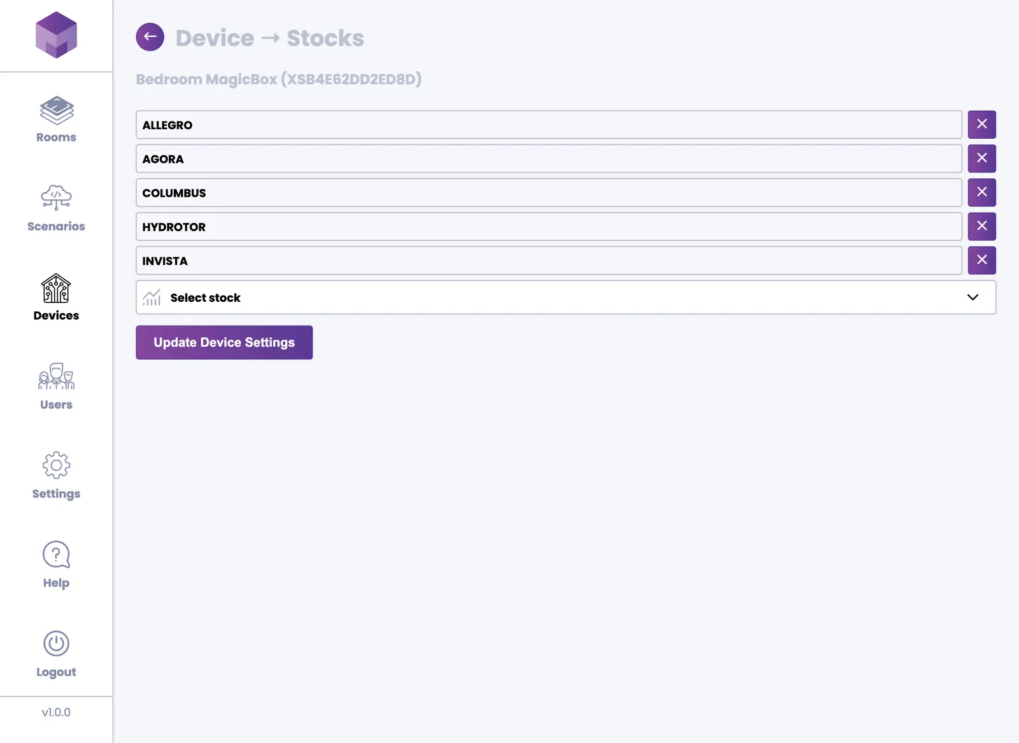Remove HYDROTOR from the list
The image size is (1019, 743).
click(x=981, y=227)
